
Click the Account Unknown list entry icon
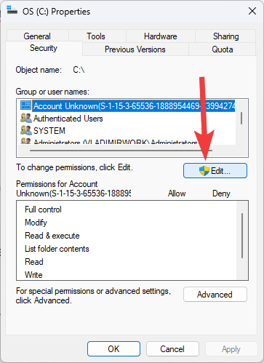click(x=25, y=105)
